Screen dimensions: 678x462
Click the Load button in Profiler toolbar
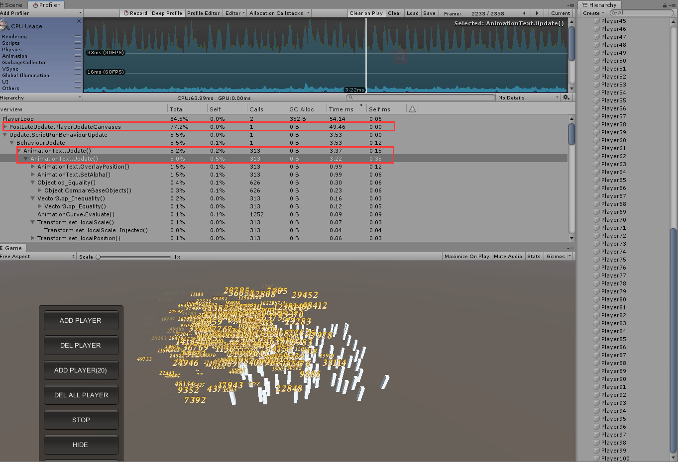coord(413,13)
